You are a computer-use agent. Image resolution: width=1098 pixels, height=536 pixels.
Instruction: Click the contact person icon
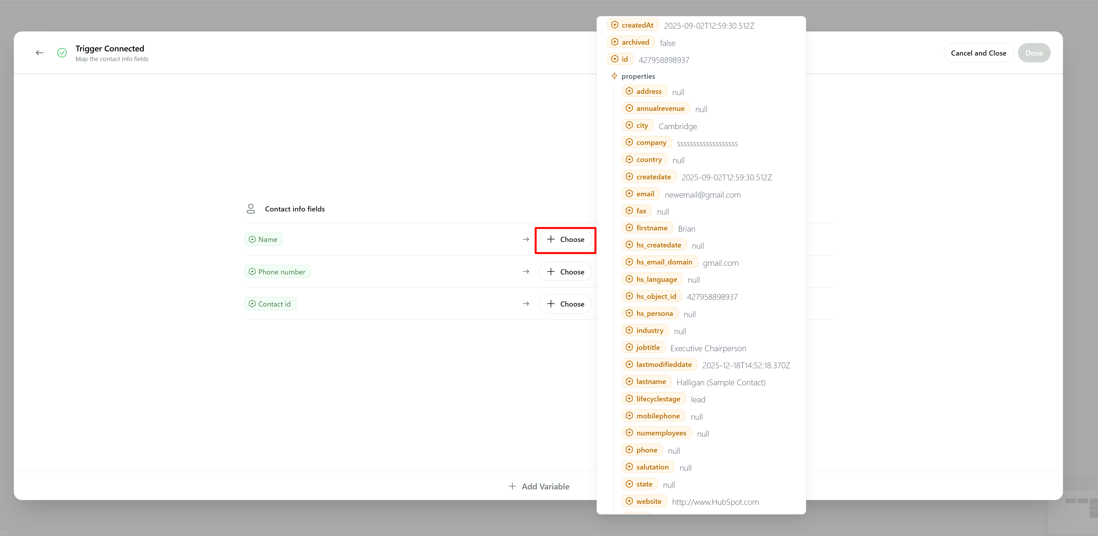point(251,209)
